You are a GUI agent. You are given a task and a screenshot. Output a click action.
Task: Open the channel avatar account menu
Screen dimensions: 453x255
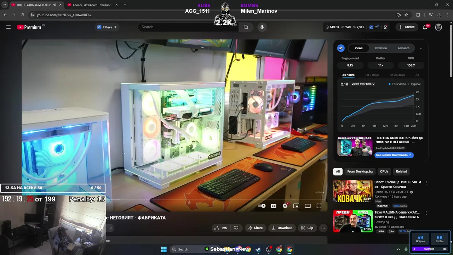coord(438,27)
